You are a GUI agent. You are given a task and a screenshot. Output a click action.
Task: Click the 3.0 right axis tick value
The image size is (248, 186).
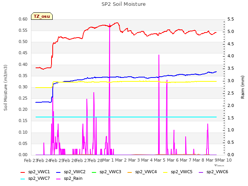point(231,81)
